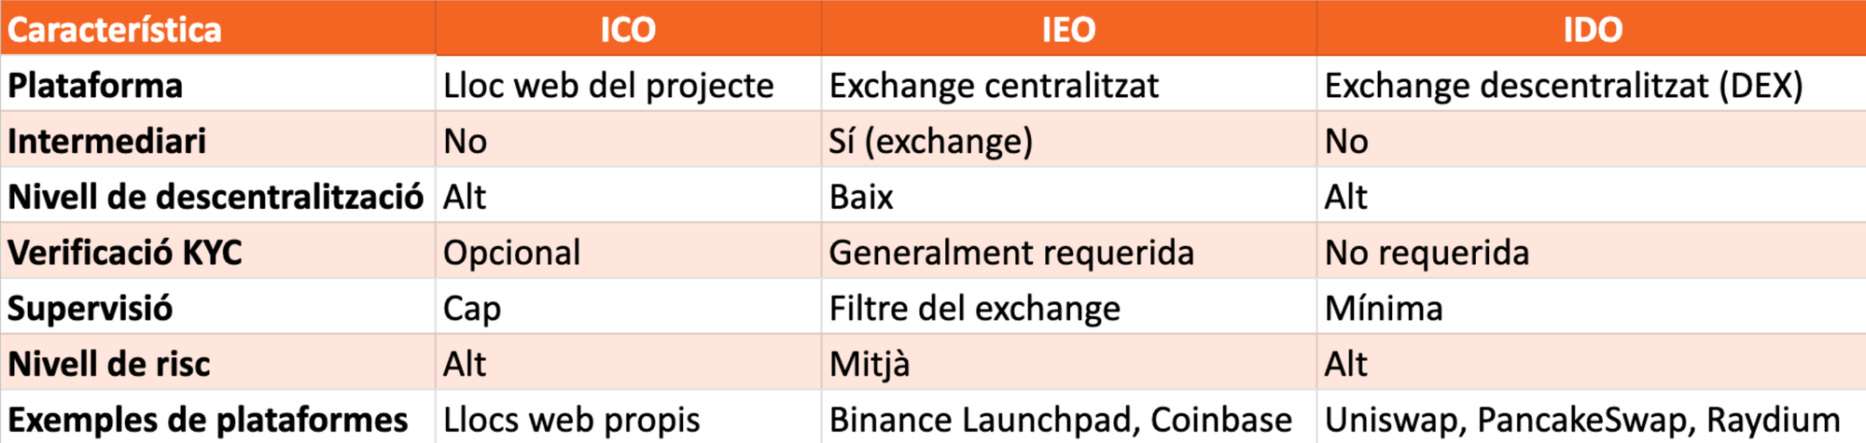This screenshot has height=443, width=1866.
Task: Select the 'Baix' cell
Action: click(x=861, y=197)
